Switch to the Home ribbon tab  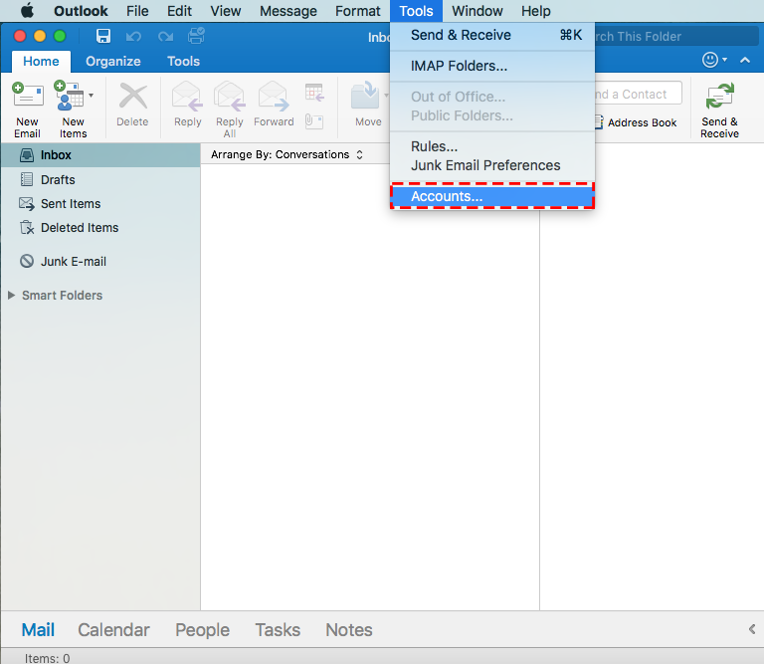coord(41,62)
